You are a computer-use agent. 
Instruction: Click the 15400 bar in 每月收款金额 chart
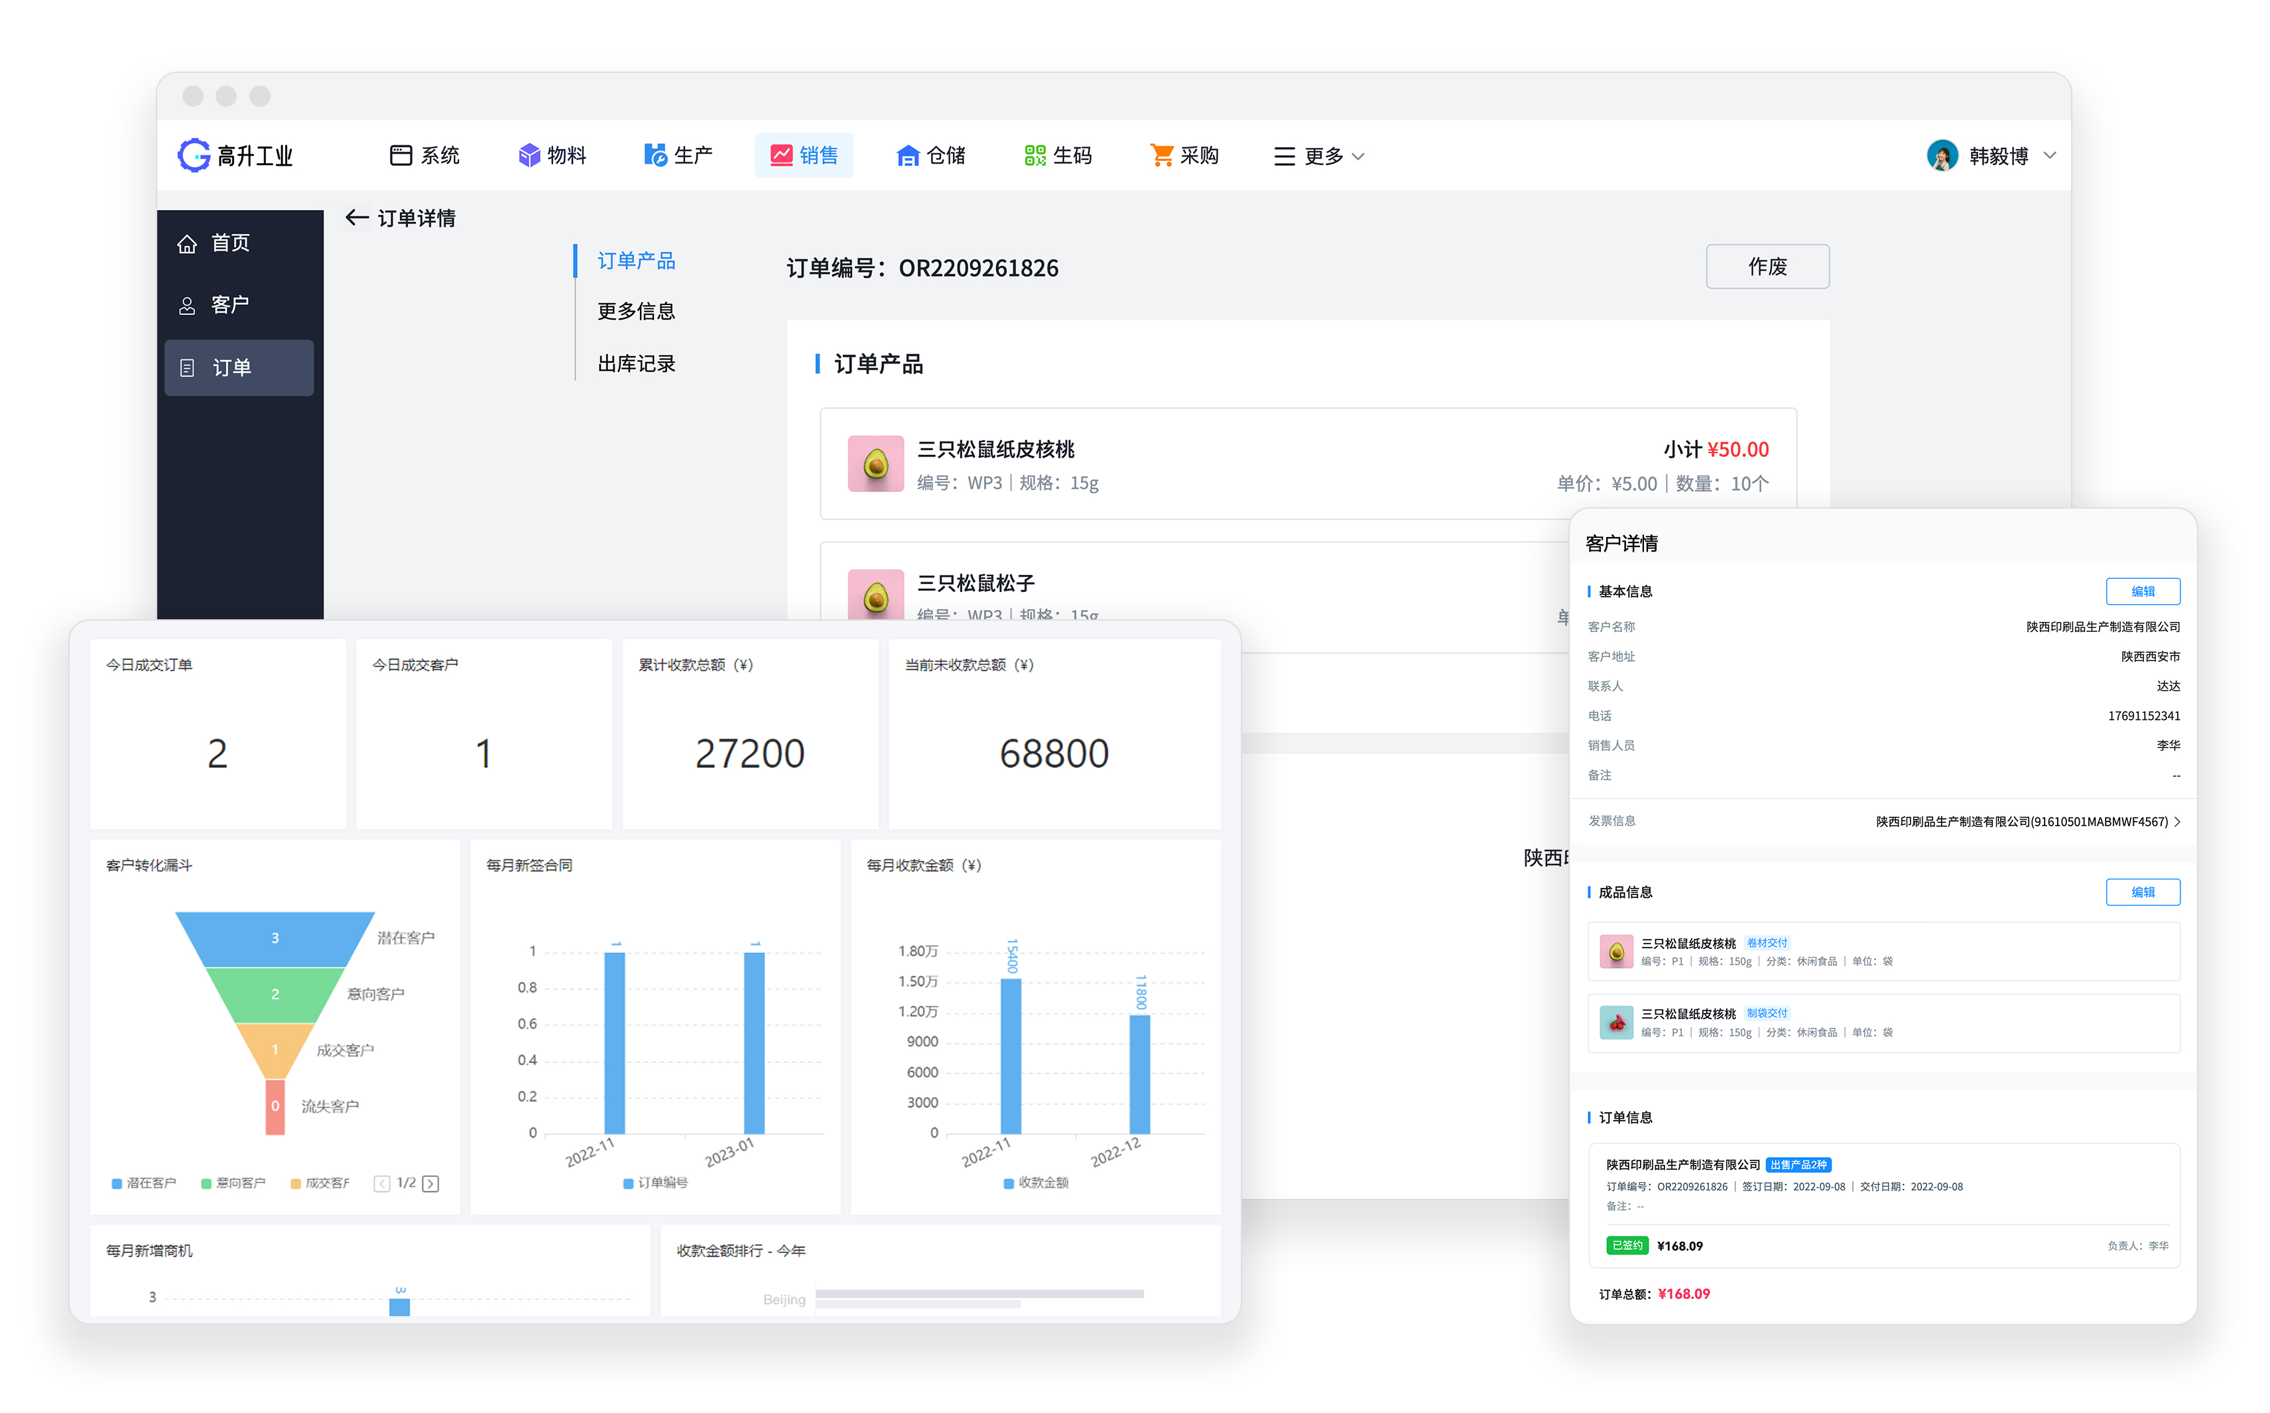[x=1010, y=1056]
